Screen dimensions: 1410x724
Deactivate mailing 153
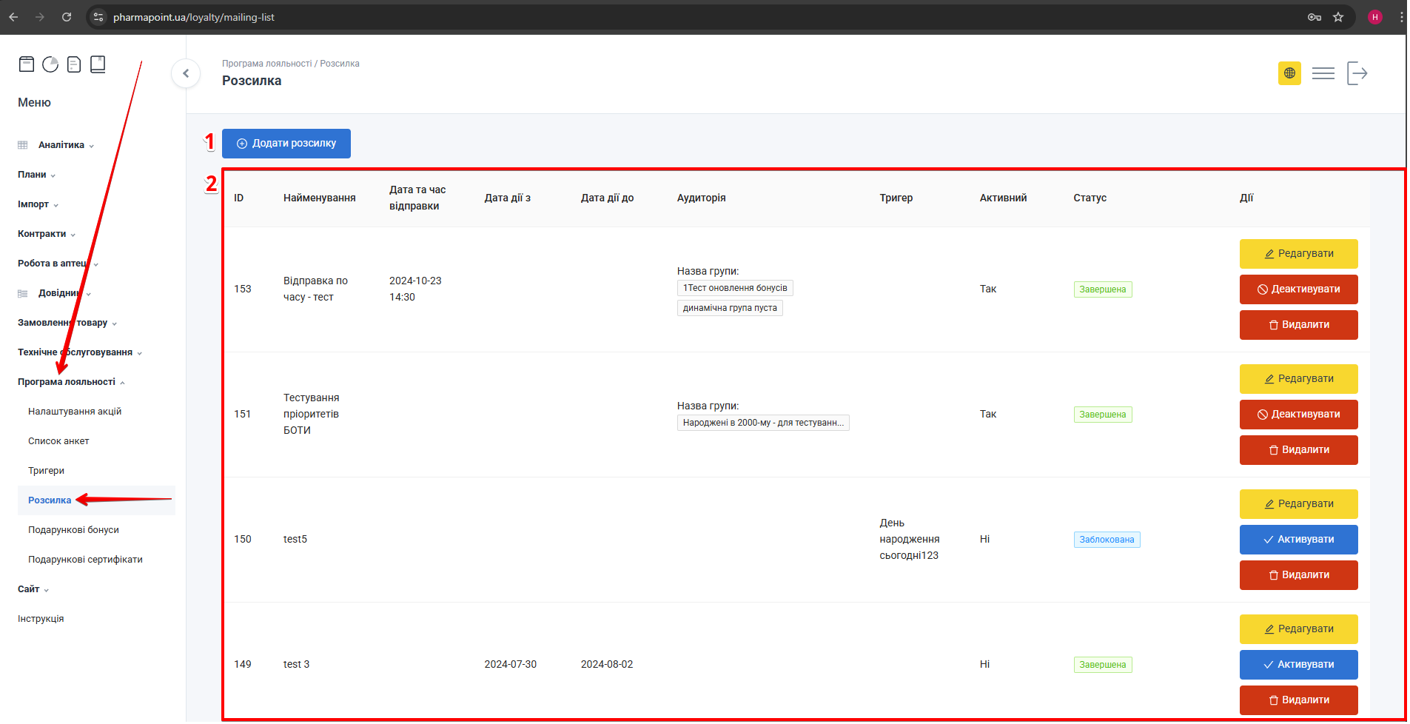pos(1298,289)
